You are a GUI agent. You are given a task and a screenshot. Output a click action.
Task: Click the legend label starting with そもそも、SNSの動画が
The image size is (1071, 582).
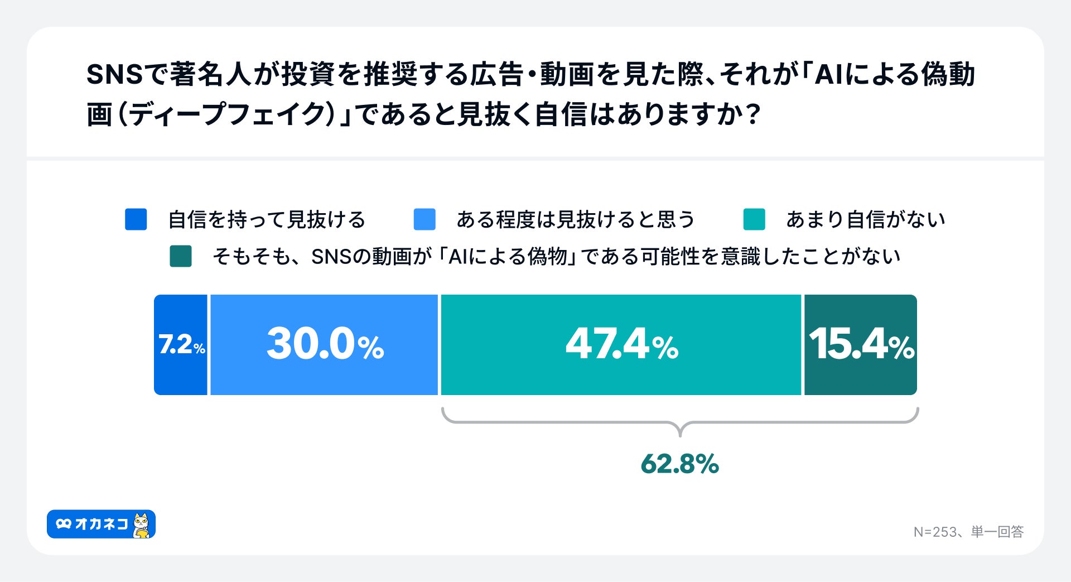[556, 257]
